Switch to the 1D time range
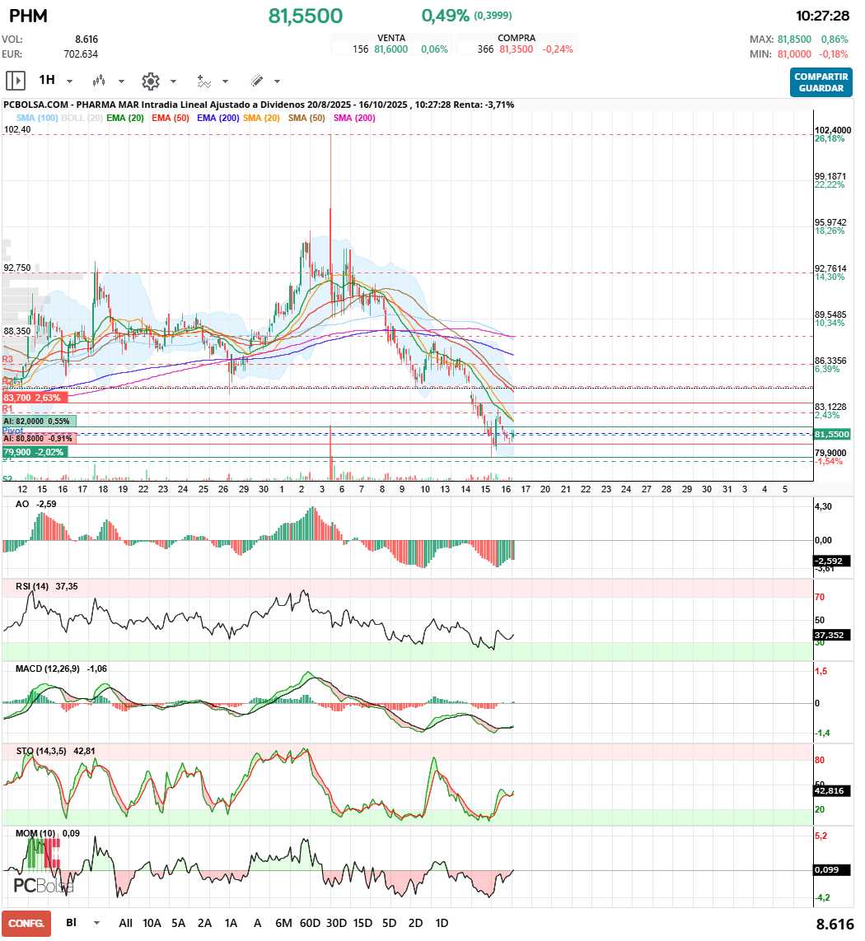Image resolution: width=865 pixels, height=941 pixels. [442, 924]
